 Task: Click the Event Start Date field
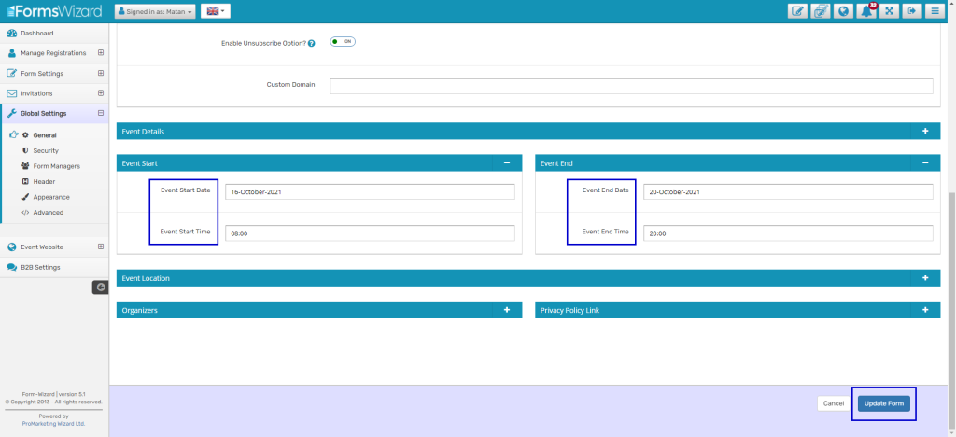point(370,191)
